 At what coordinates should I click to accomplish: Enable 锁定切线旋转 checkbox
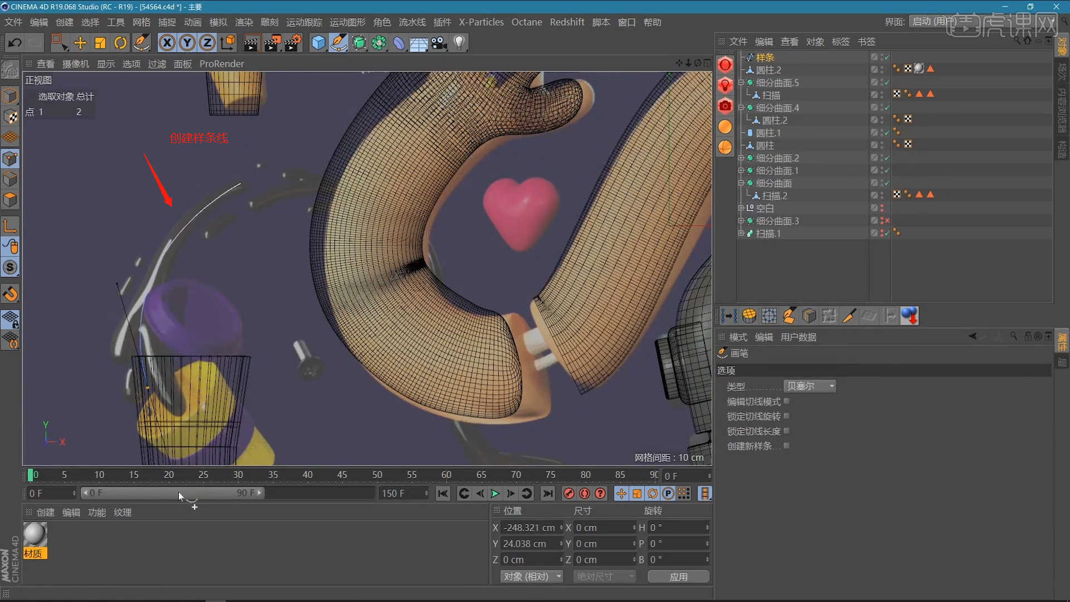coord(786,416)
